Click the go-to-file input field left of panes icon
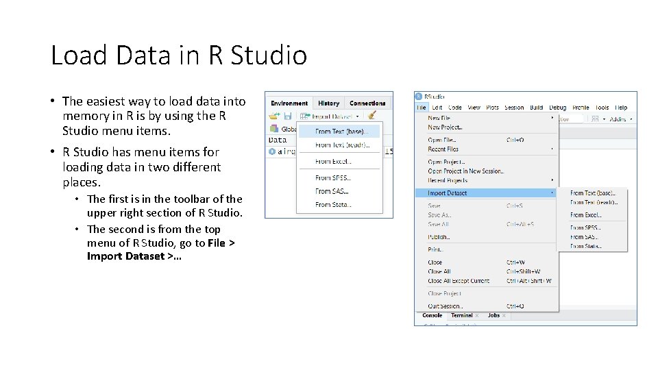The width and height of the screenshot is (658, 370). pos(571,119)
